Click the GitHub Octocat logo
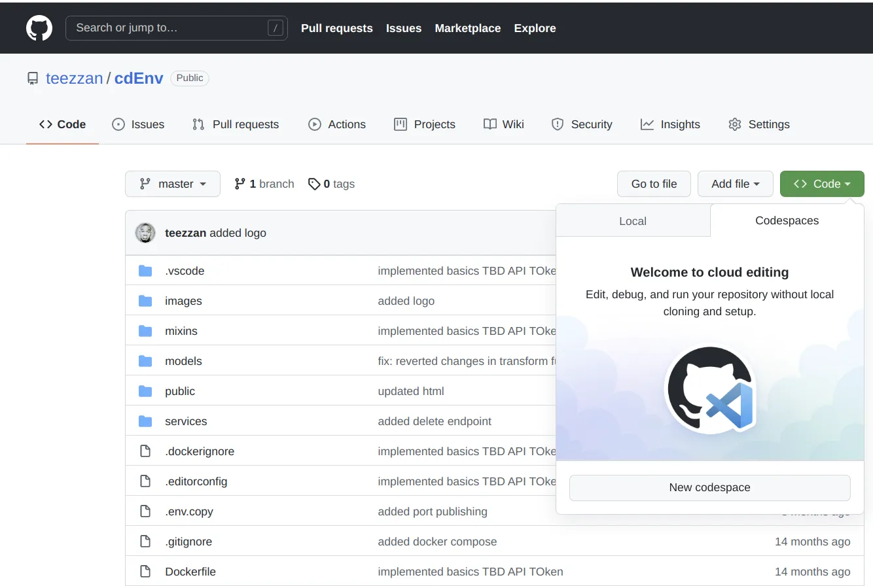This screenshot has height=586, width=873. point(39,28)
